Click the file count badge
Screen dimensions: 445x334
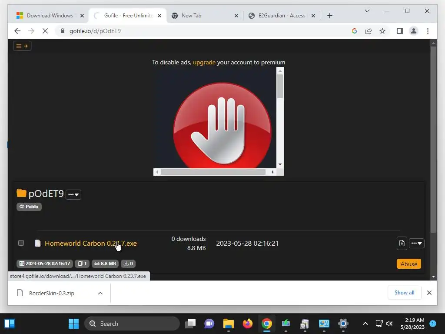[x=82, y=264]
